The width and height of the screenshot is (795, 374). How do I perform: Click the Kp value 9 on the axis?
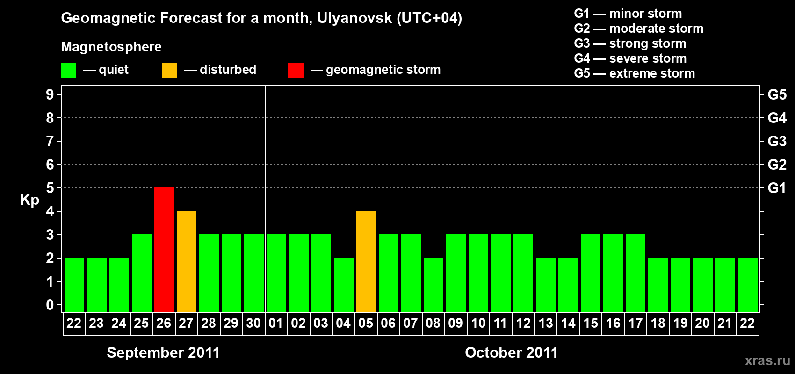tap(50, 94)
